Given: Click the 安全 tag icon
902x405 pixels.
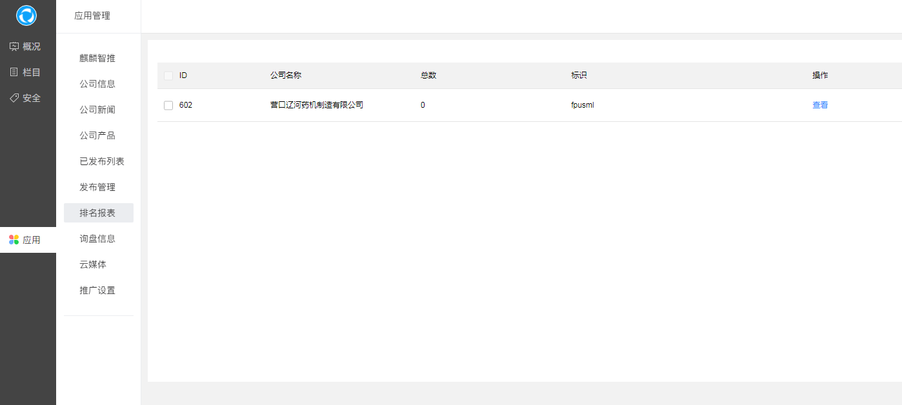Looking at the screenshot, I should pyautogui.click(x=14, y=98).
